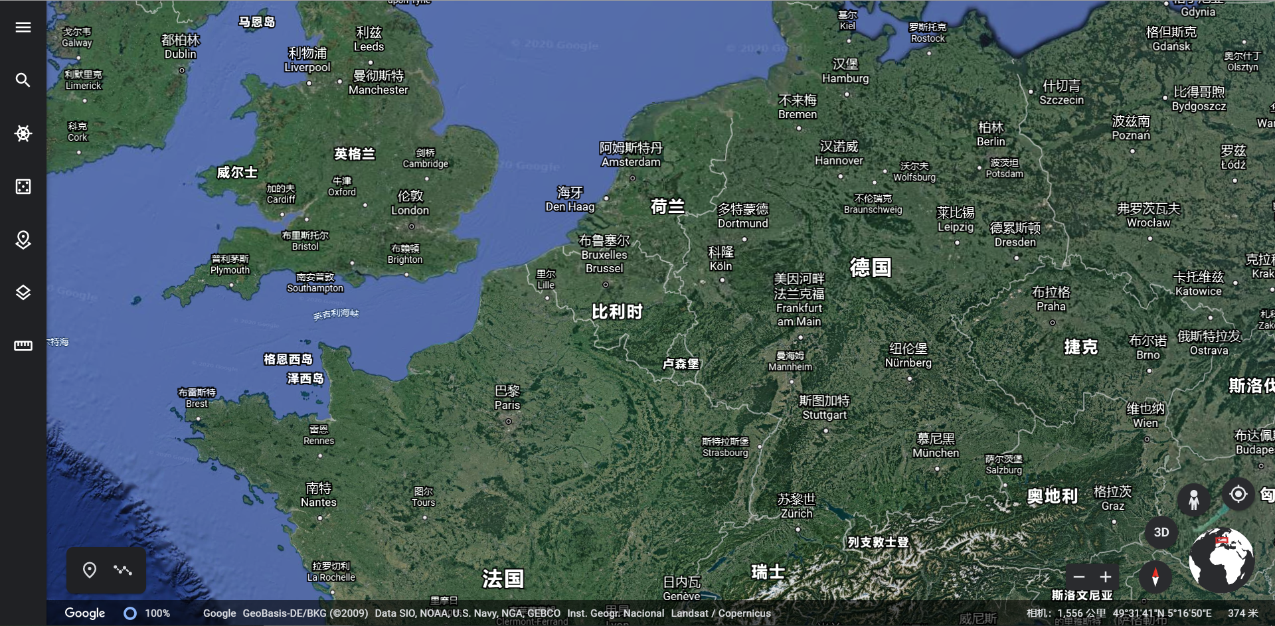Viewport: 1275px width, 626px height.
Task: Click the Praha city label
Action: 1051,299
